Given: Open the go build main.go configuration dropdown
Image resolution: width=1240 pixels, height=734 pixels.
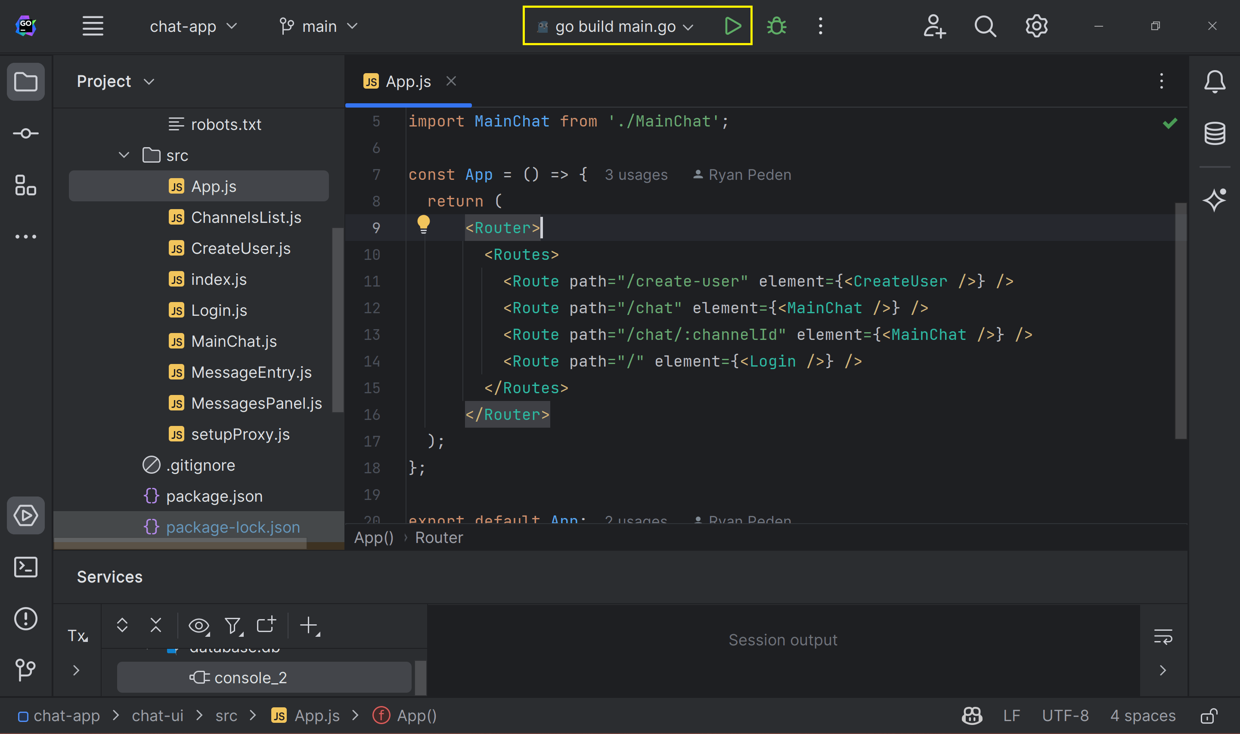Looking at the screenshot, I should click(x=616, y=26).
